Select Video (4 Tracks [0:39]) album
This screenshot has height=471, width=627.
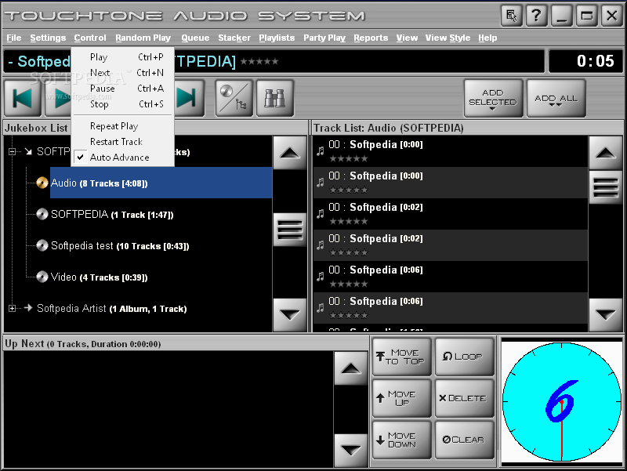(x=100, y=277)
